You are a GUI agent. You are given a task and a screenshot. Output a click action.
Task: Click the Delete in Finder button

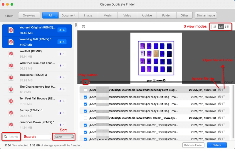pos(193,145)
